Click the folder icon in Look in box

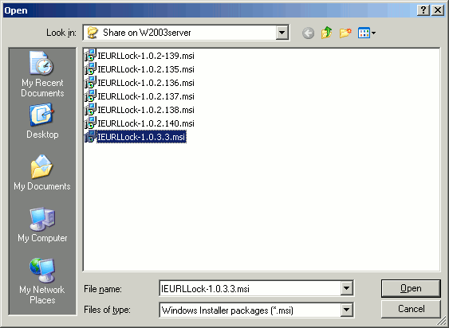(x=93, y=33)
